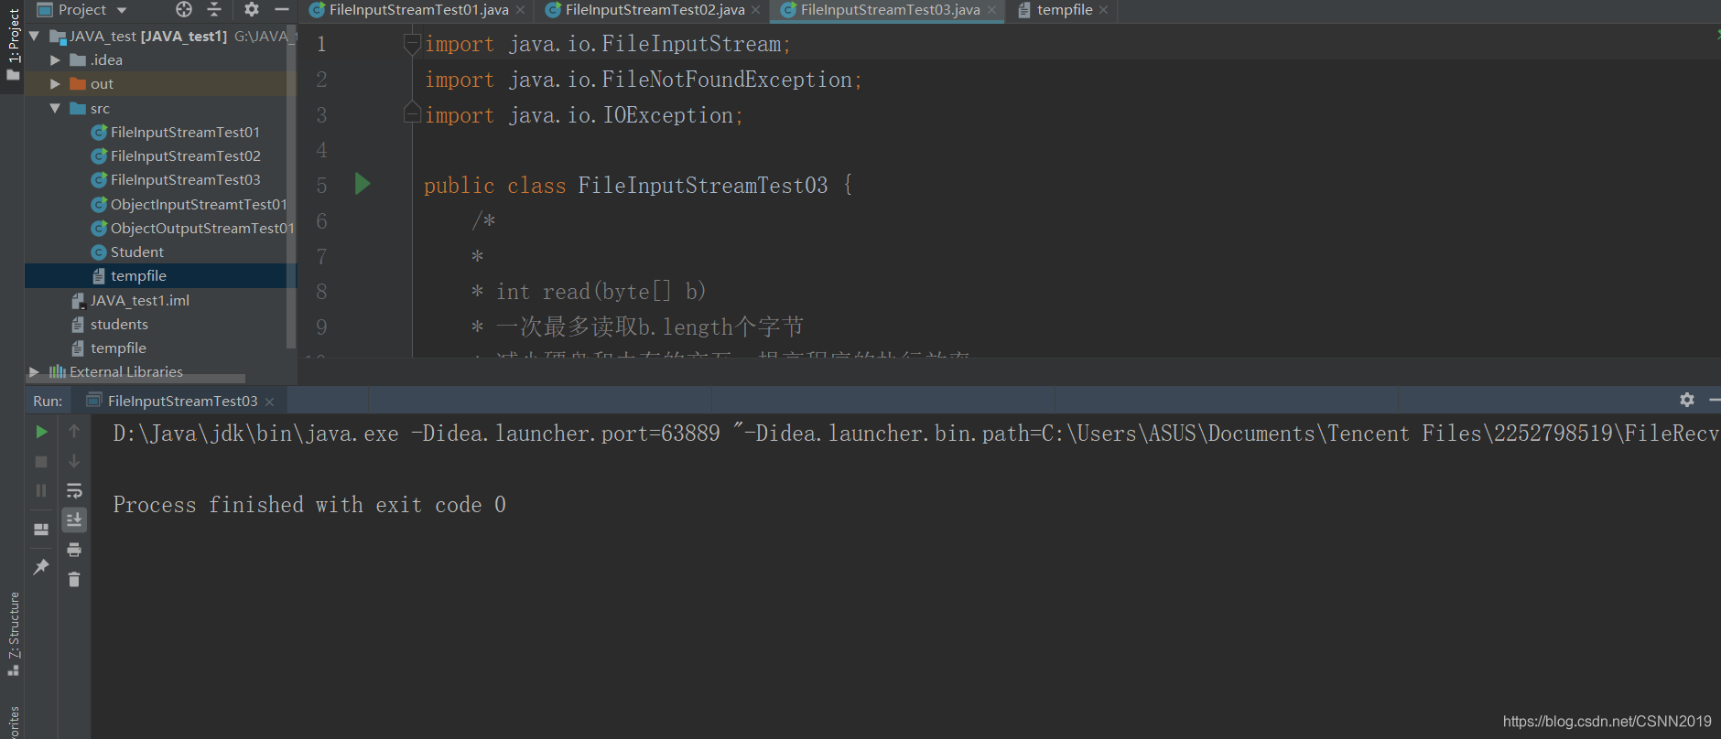
Task: Collapse the src folder
Action: coord(55,109)
